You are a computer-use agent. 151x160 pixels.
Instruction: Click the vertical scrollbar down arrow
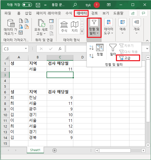point(148,145)
